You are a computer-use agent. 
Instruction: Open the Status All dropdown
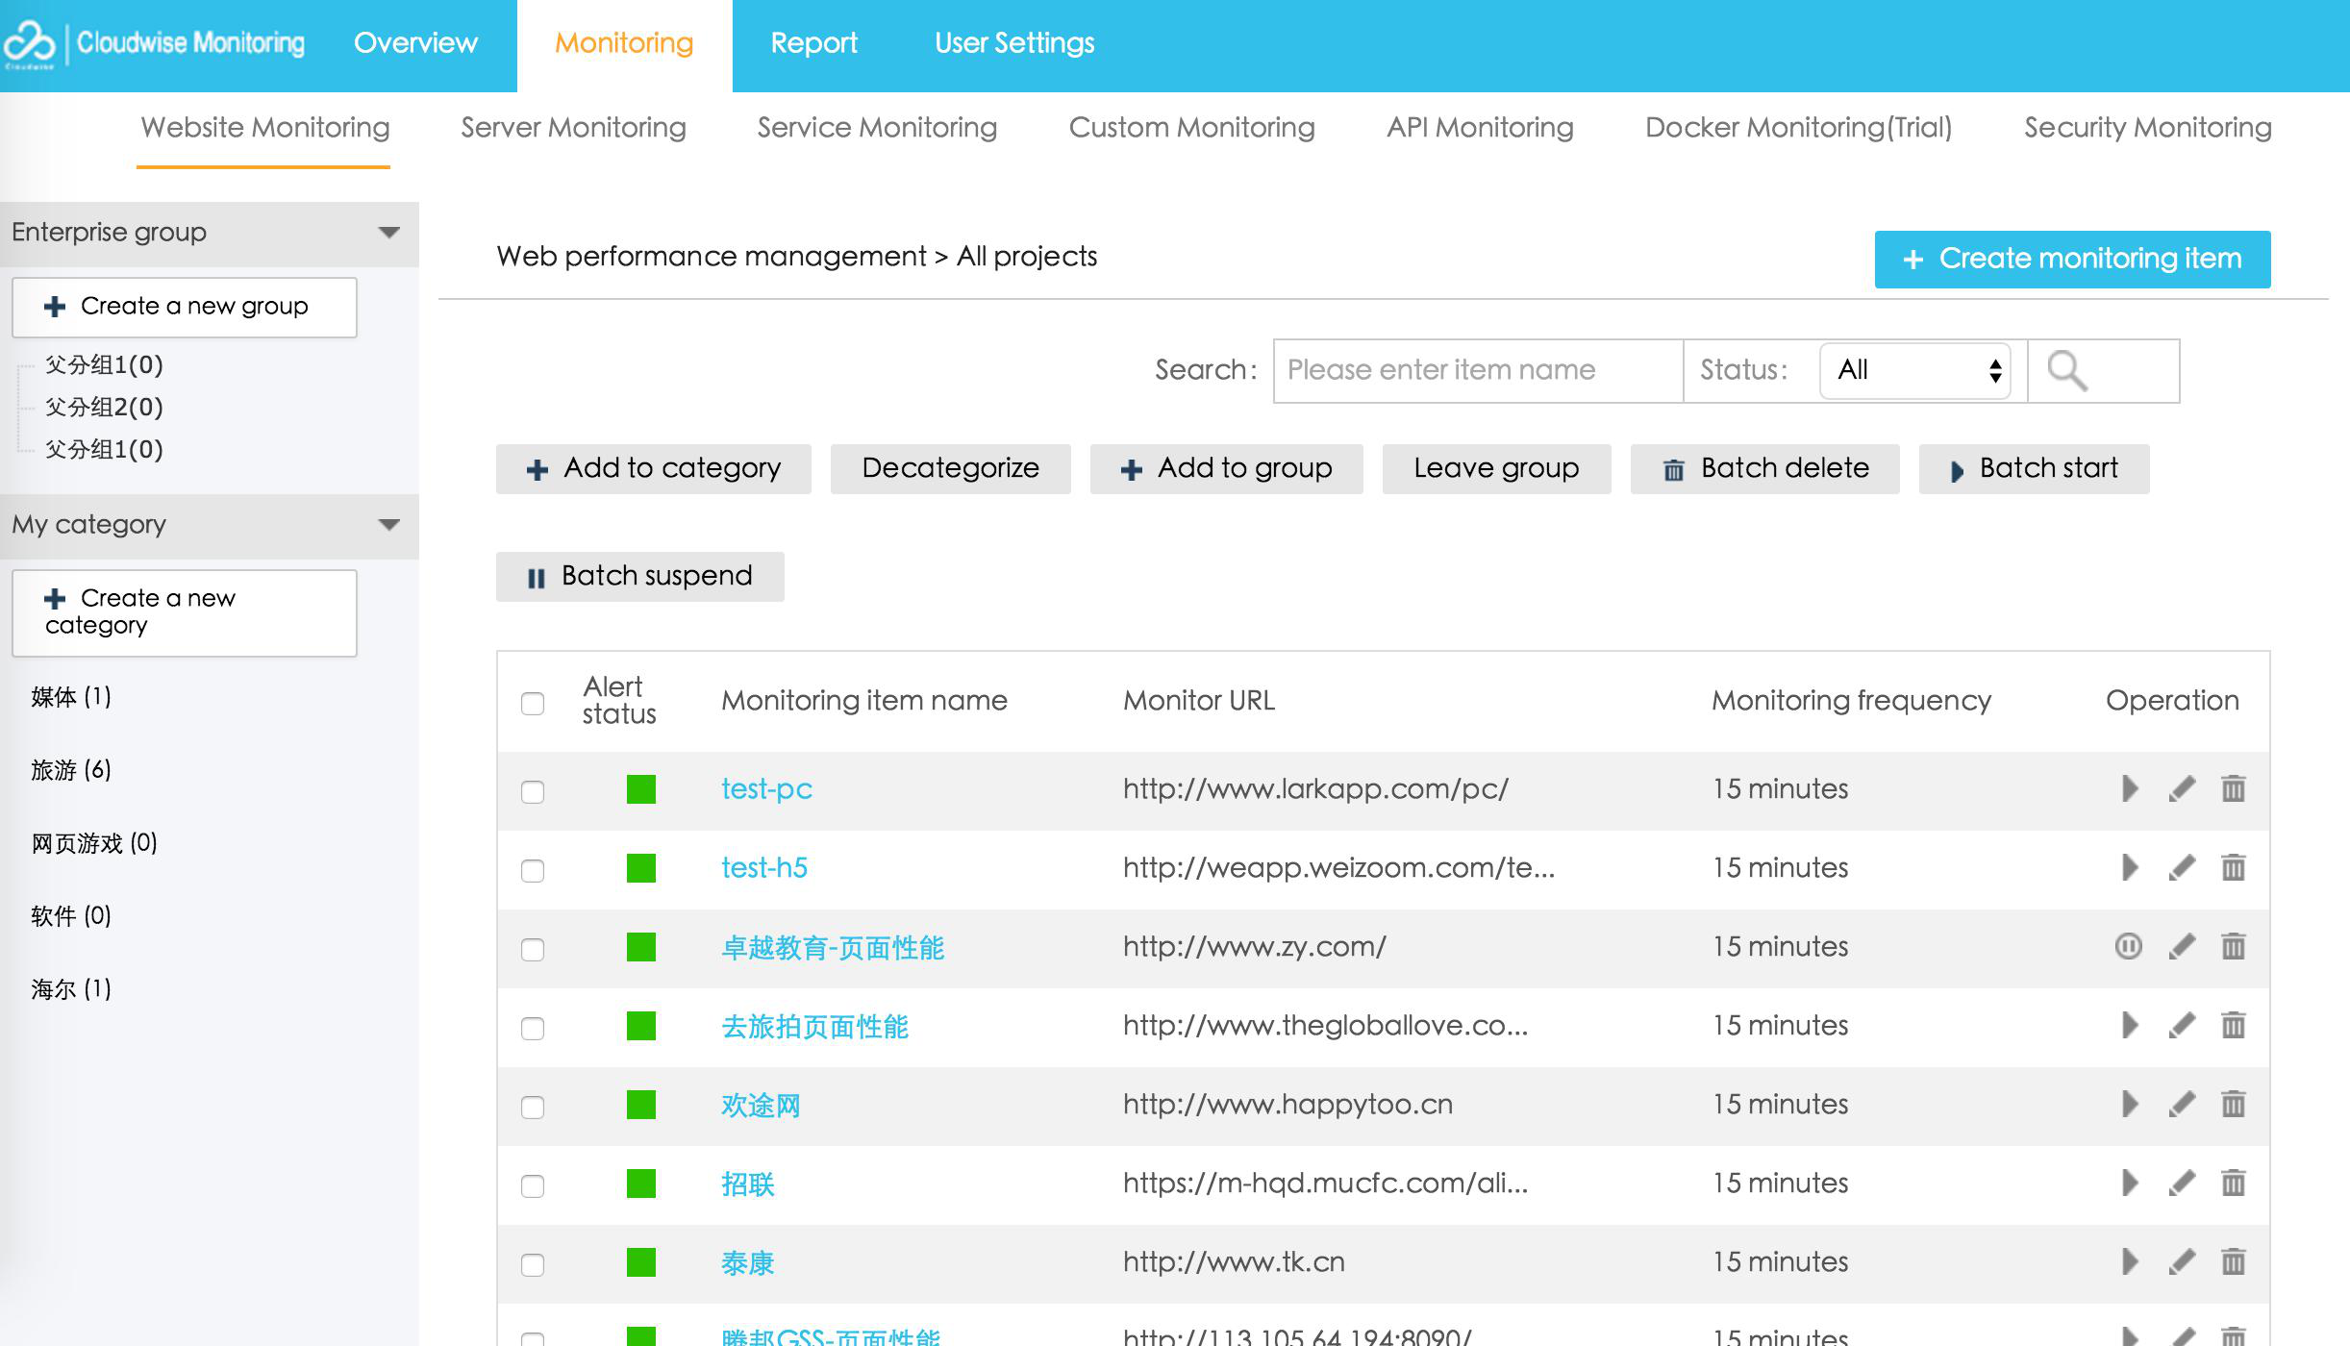(x=1914, y=370)
